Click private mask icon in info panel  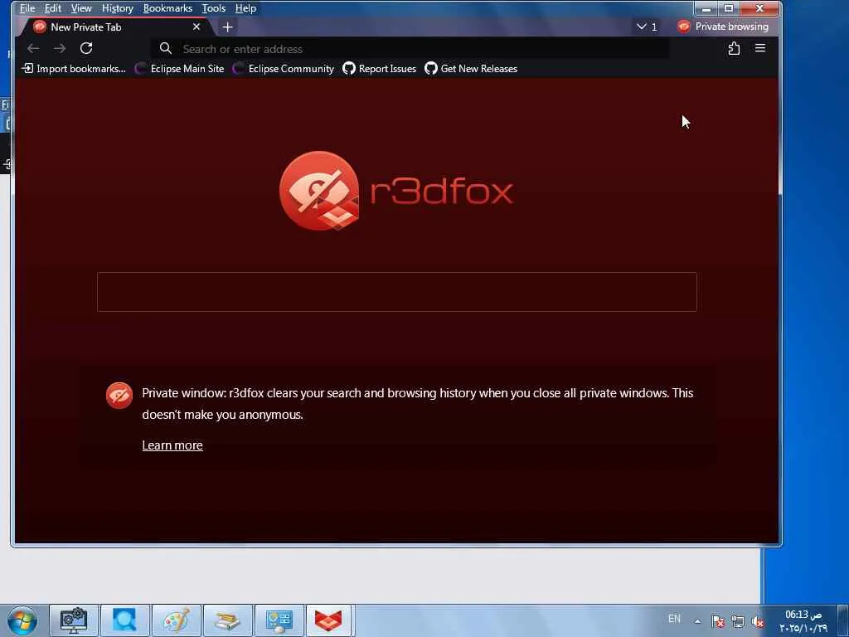[x=119, y=396]
